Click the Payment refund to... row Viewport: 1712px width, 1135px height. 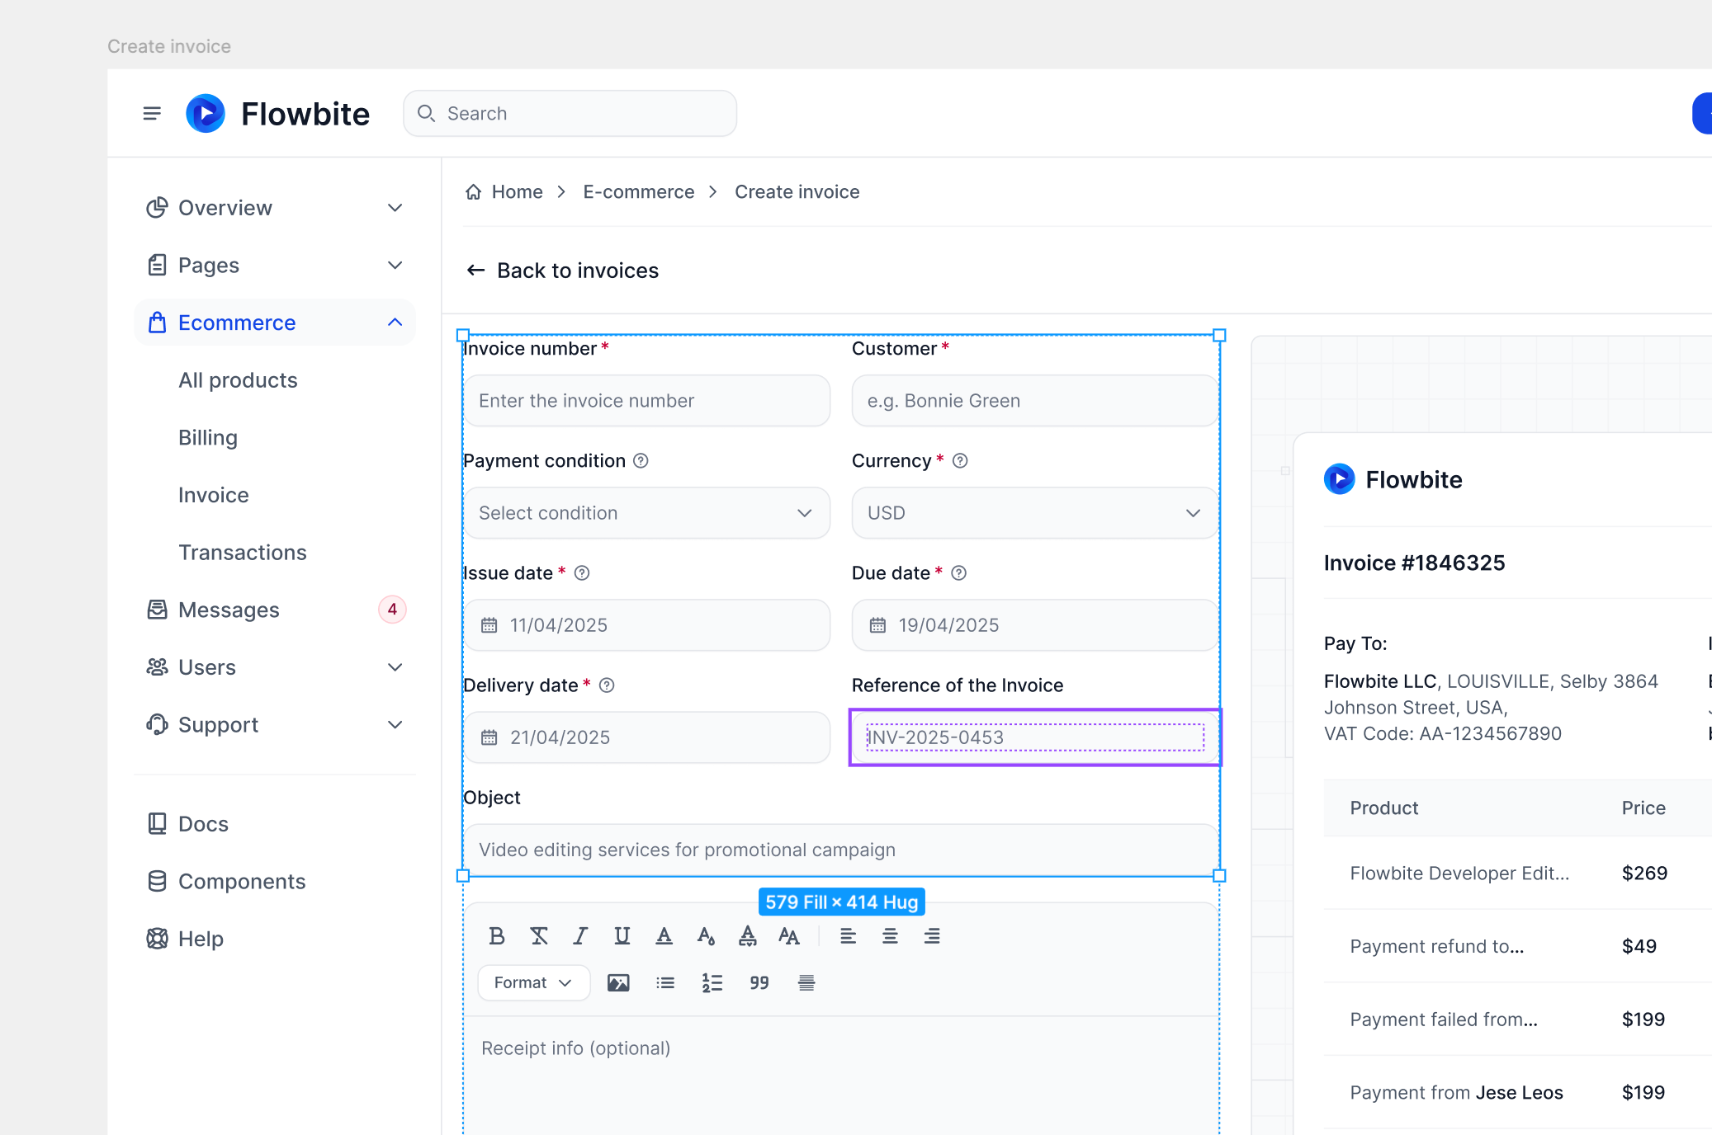click(1517, 946)
